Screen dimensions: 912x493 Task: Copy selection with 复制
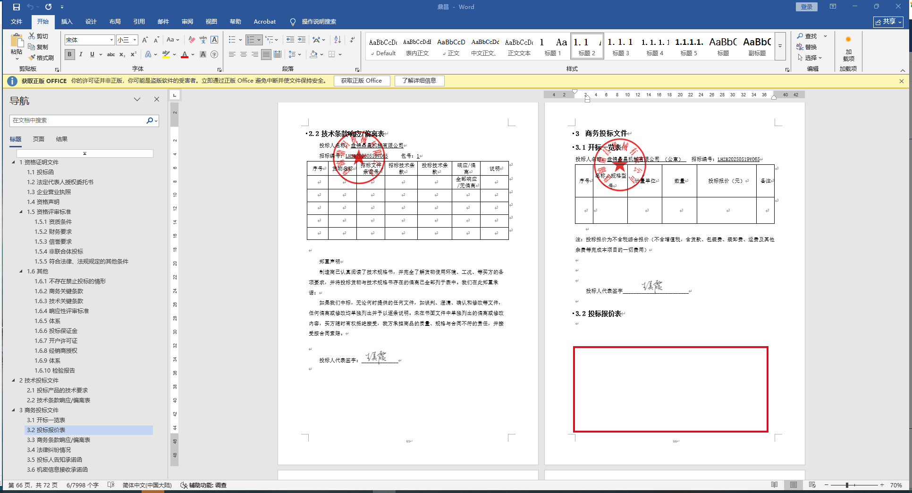pyautogui.click(x=38, y=47)
